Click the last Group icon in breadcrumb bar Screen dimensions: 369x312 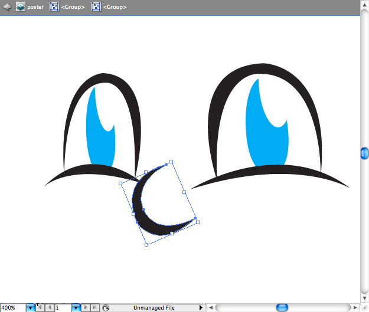[96, 6]
